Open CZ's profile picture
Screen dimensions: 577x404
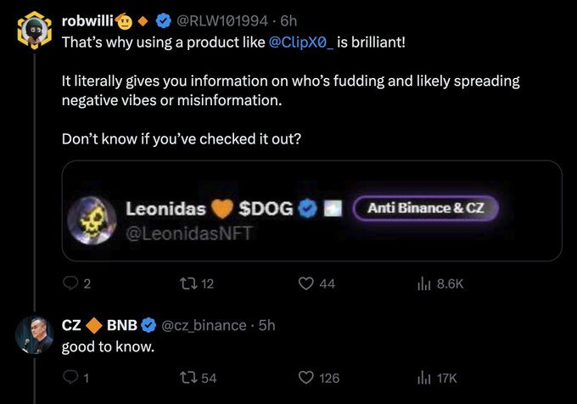tap(36, 334)
